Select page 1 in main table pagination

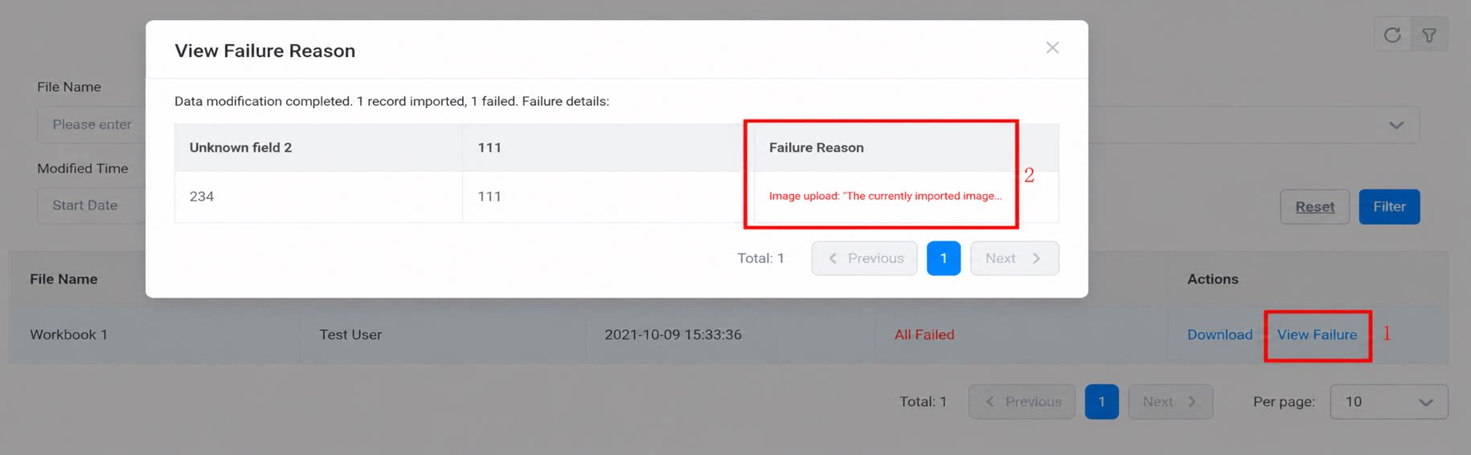point(1101,401)
